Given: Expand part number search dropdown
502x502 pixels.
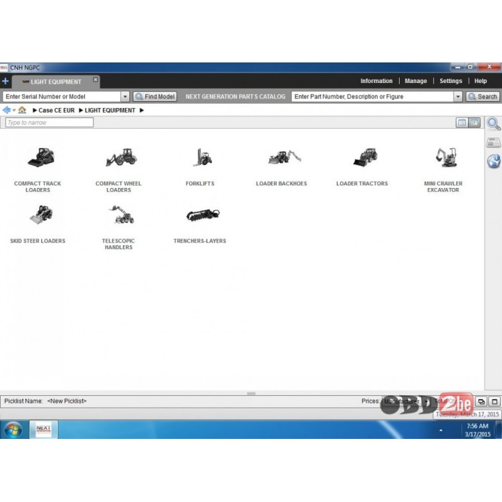Looking at the screenshot, I should coord(458,97).
